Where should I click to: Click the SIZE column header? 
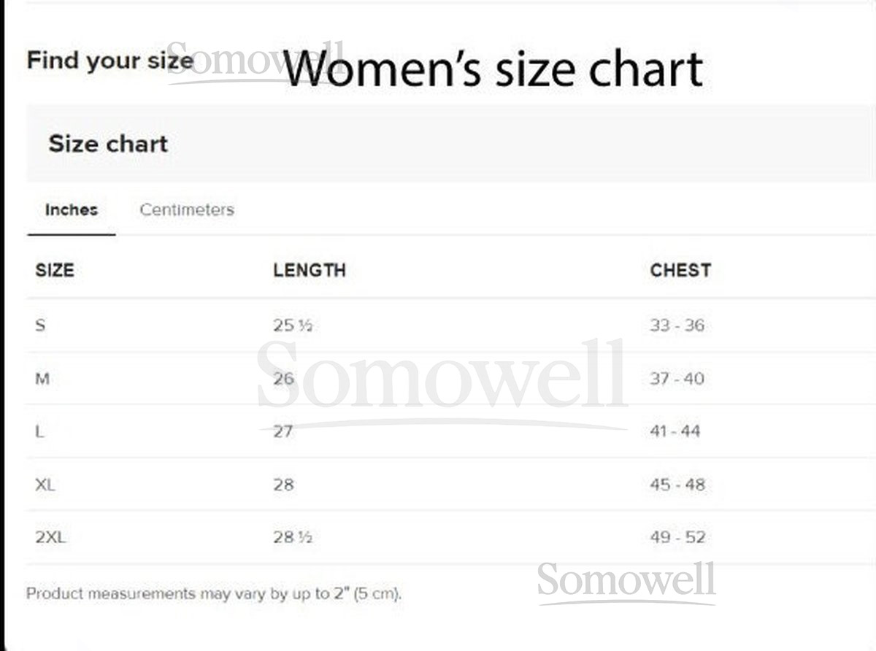pyautogui.click(x=55, y=271)
